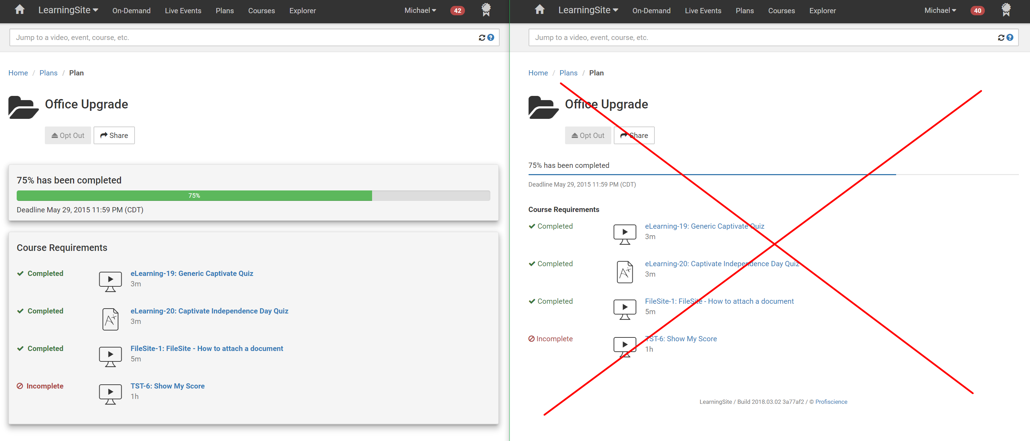The image size is (1030, 441).
Task: Expand the LearningSite dropdown in left navbar
Action: (x=69, y=10)
